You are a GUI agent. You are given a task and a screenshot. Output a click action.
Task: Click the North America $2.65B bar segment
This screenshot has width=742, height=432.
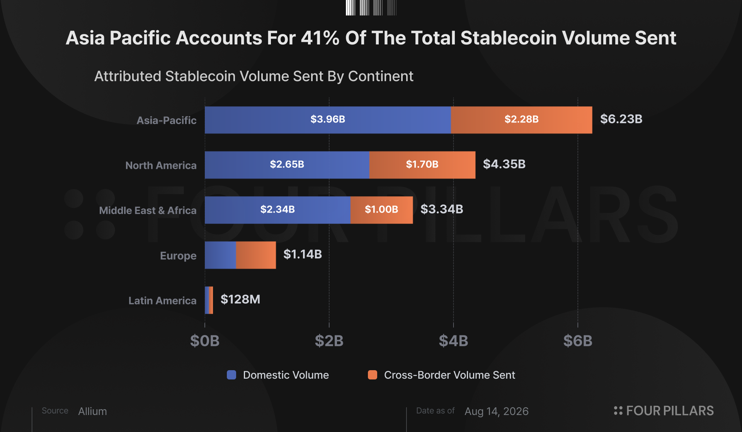click(287, 165)
